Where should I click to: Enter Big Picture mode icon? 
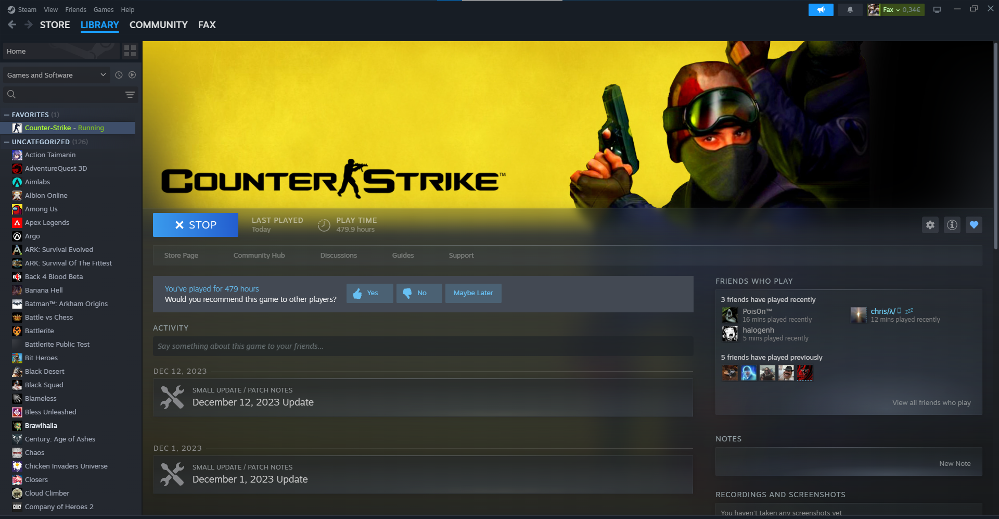coord(937,10)
